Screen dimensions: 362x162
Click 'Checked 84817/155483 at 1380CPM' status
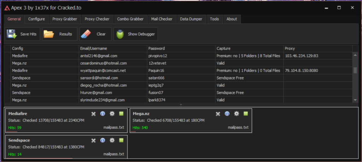tap(54, 147)
